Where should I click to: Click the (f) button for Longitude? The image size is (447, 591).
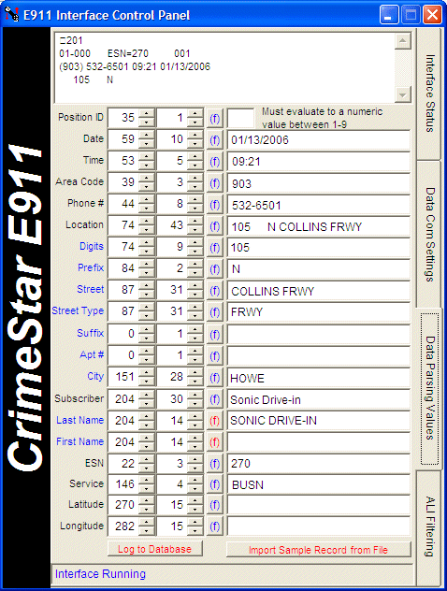(214, 526)
